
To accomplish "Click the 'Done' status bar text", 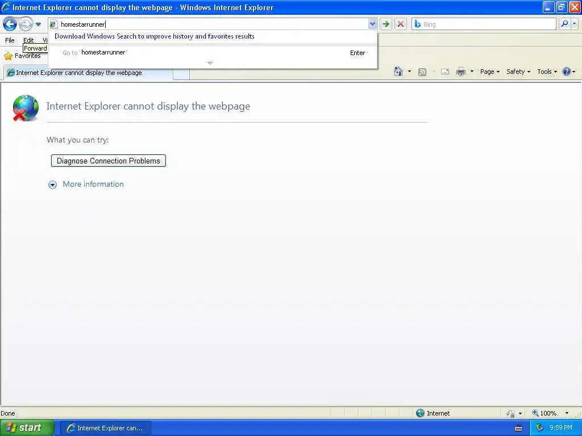I will (8, 413).
